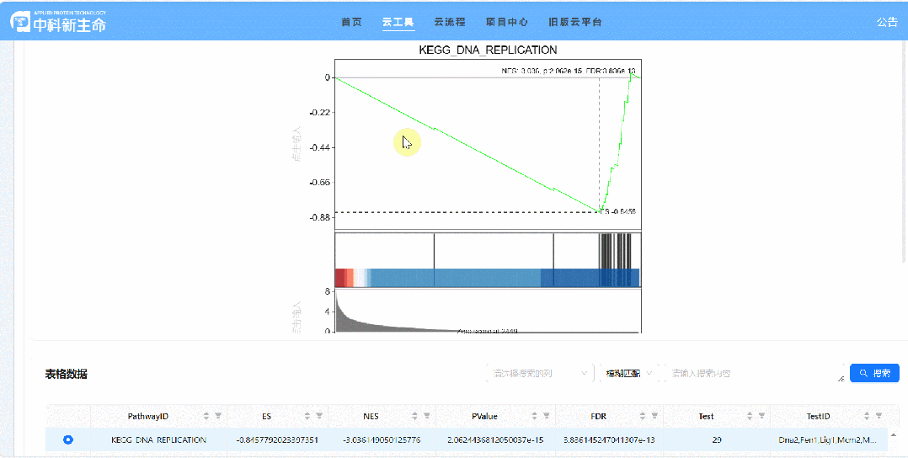Open filter for PValue column

pos(546,416)
